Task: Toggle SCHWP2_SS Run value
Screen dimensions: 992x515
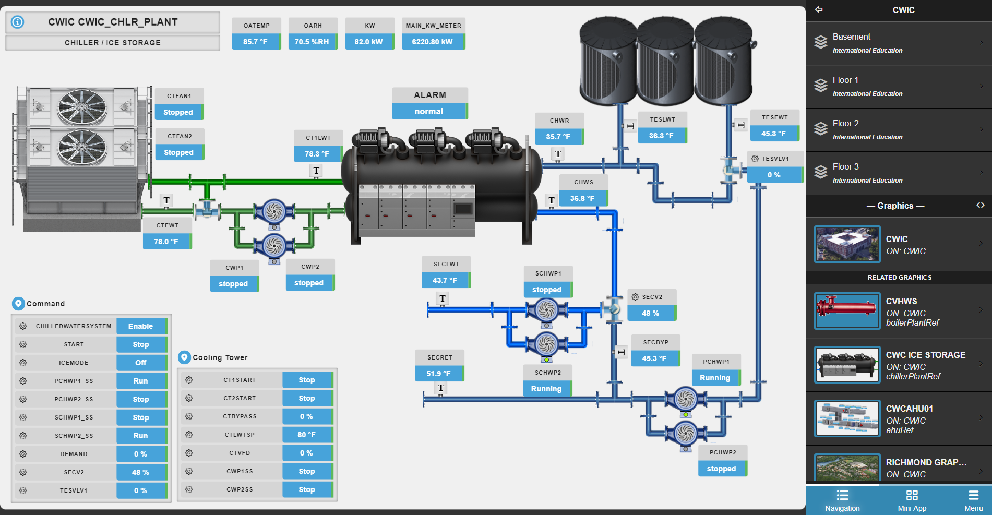Action: pos(141,436)
